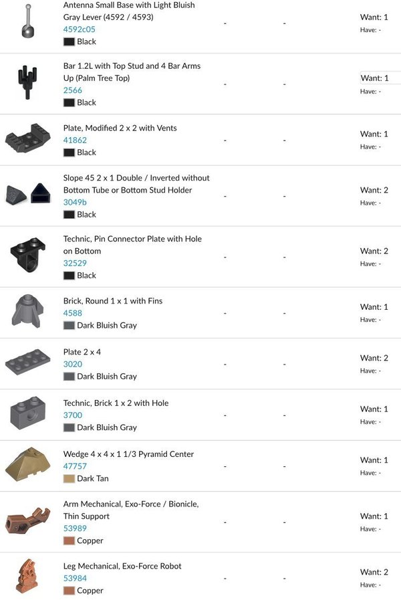Open part number link 2566
Screen dimensions: 401x602
pyautogui.click(x=73, y=90)
